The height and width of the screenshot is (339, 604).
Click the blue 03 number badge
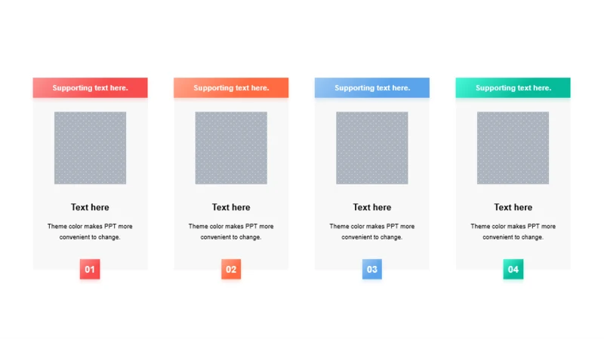click(x=372, y=269)
